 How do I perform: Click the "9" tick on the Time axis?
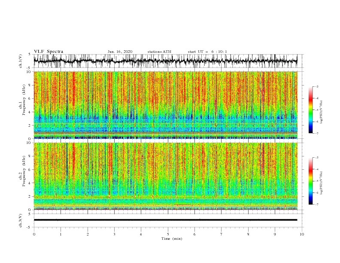click(275, 234)
